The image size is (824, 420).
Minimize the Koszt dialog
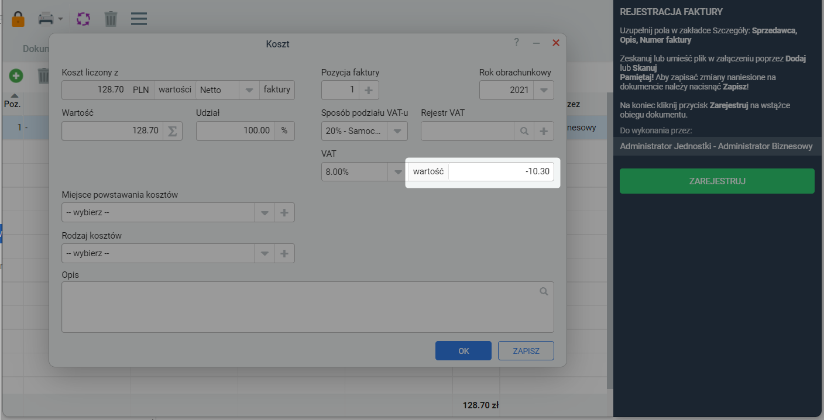[x=536, y=43]
